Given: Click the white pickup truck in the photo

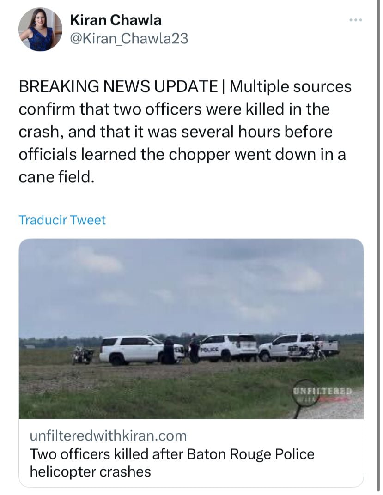Looking at the screenshot, I should coord(298,347).
